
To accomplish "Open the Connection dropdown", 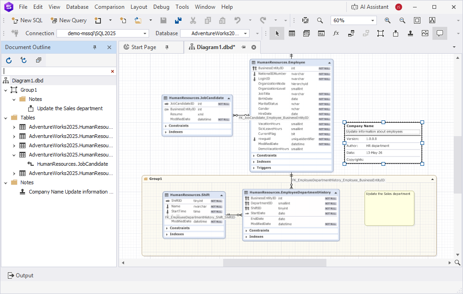I will [x=144, y=33].
